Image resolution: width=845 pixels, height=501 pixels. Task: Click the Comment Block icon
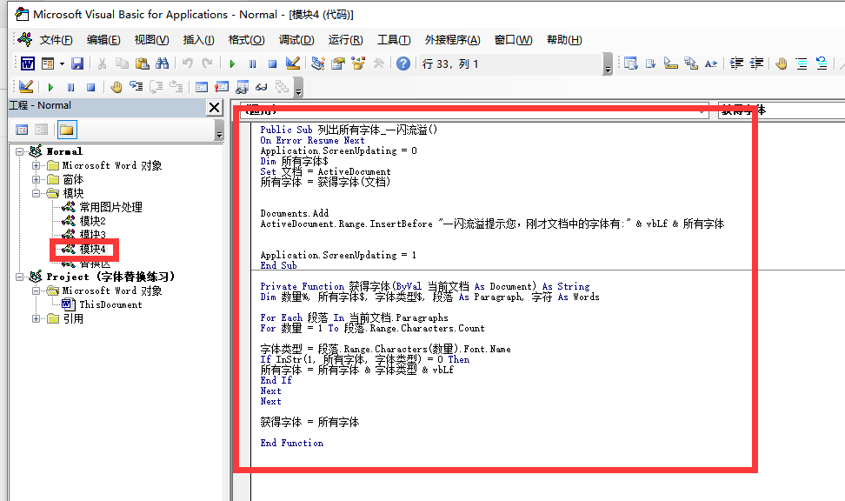point(802,63)
